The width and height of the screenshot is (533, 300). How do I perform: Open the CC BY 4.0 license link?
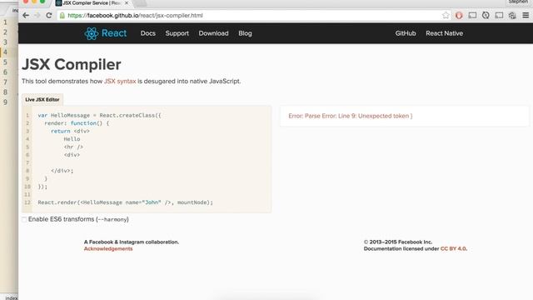453,248
